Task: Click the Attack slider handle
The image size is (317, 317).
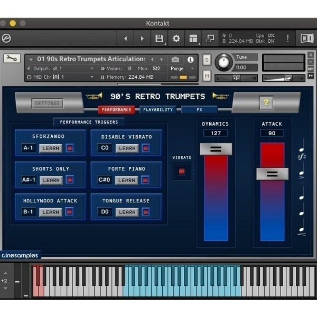Action: [272, 174]
